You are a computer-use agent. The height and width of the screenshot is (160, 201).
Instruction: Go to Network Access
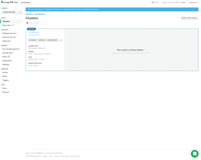(9, 37)
